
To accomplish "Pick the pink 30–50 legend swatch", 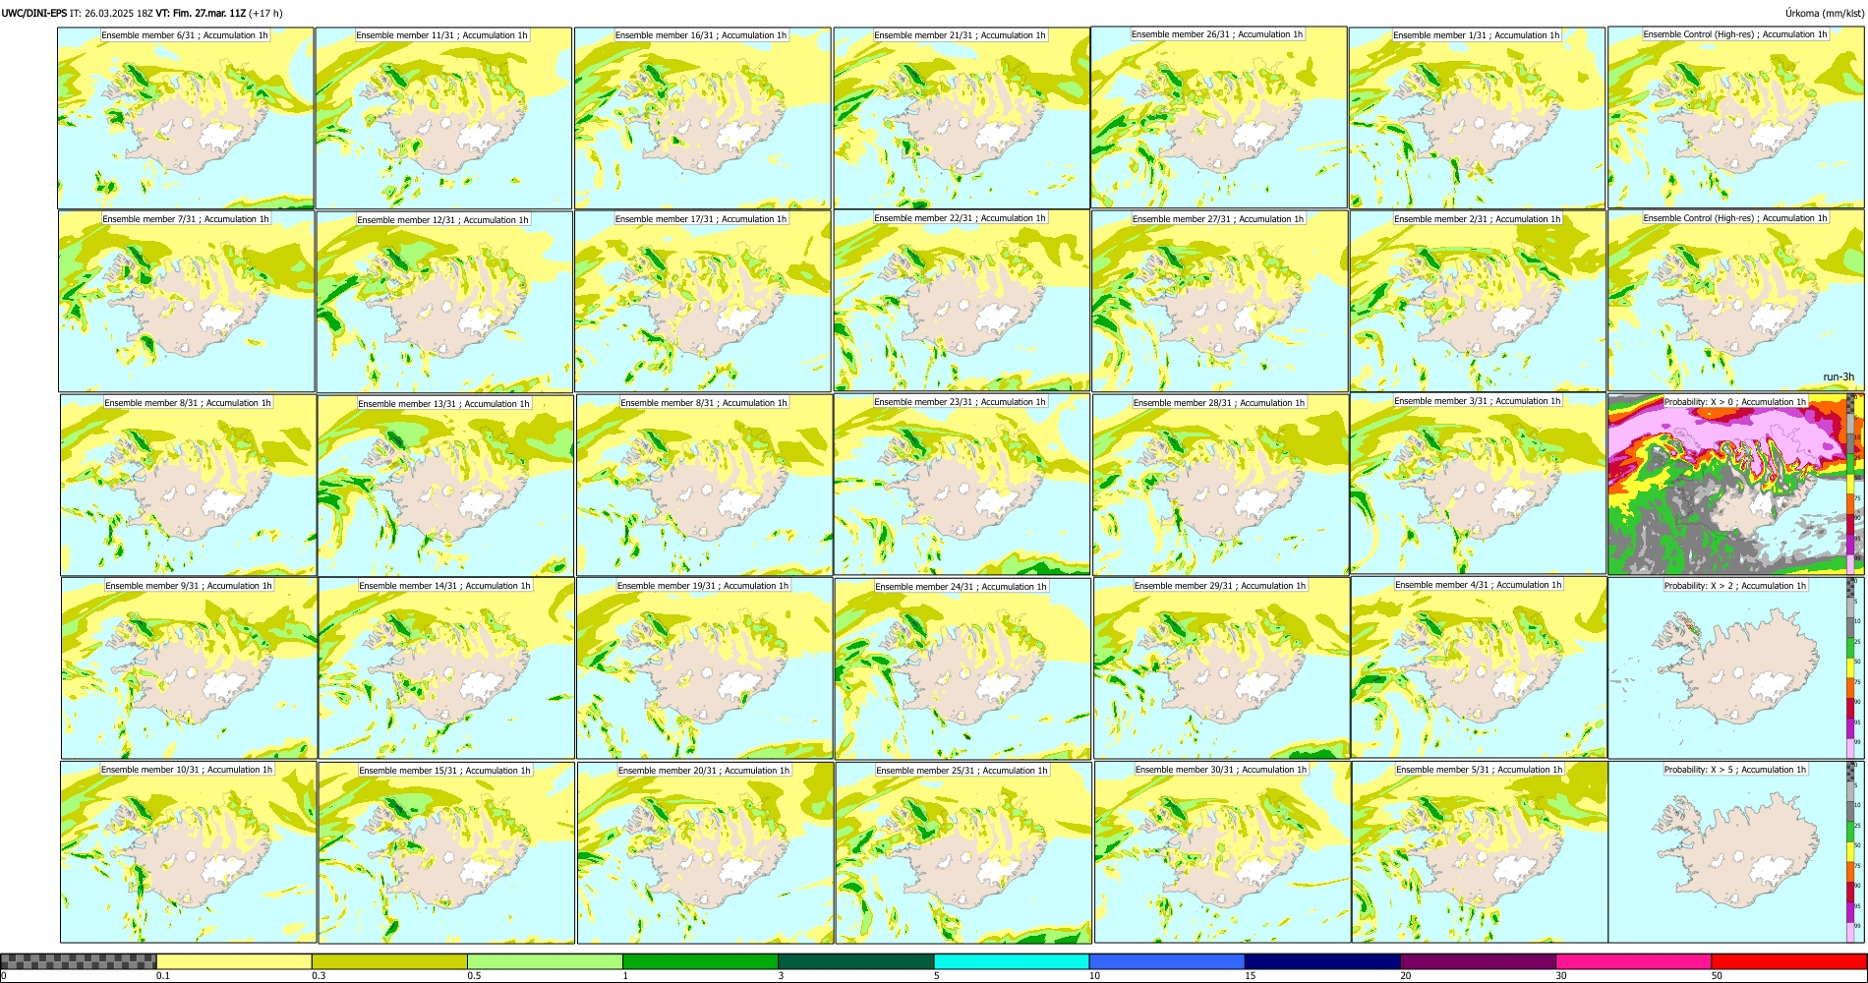I will coord(1633,961).
